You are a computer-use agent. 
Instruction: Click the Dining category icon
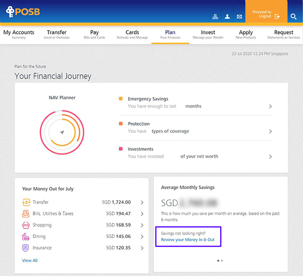pyautogui.click(x=26, y=237)
